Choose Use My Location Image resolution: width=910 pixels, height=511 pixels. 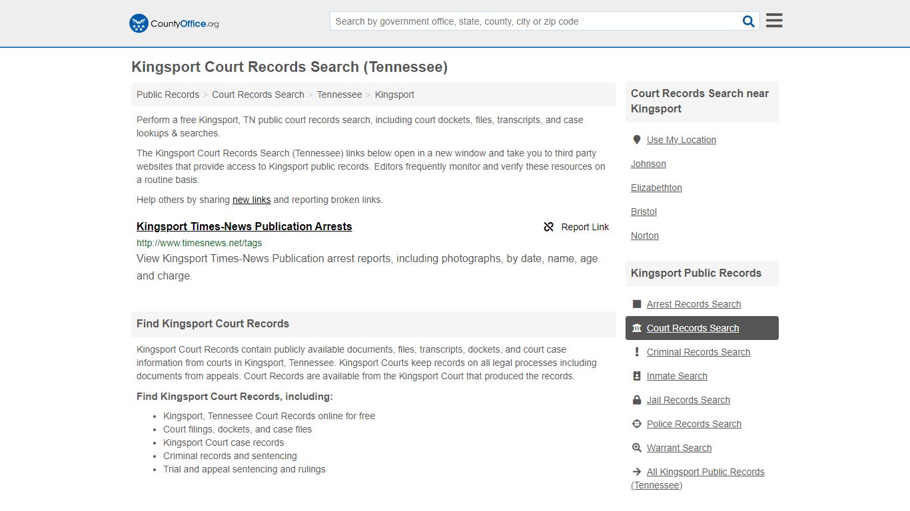(x=681, y=140)
